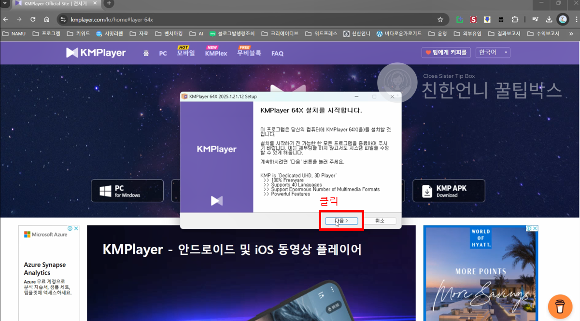Viewport: 580px width, 321px height.
Task: Click the browser profile avatar
Action: point(563,19)
